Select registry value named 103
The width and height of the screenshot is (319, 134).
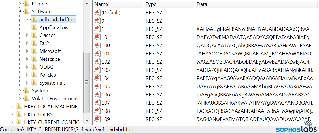(x=106, y=70)
